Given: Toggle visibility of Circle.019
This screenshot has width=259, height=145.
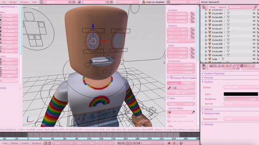Looking at the screenshot, I should [254, 36].
